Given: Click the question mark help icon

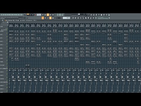Looking at the screenshot, I should tap(99, 15).
